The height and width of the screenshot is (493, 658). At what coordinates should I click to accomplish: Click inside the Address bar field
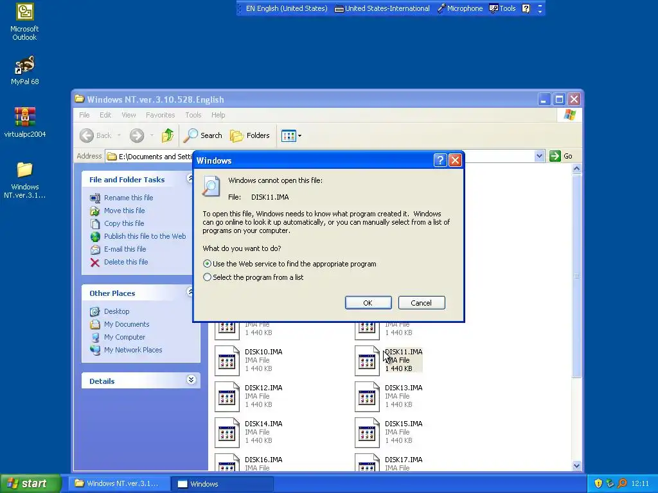click(325, 157)
